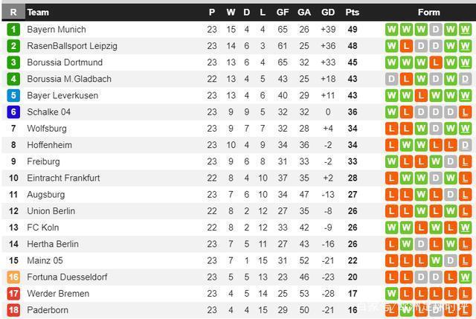Select the Hoffenheim table row
476x319 pixels.
(x=238, y=145)
